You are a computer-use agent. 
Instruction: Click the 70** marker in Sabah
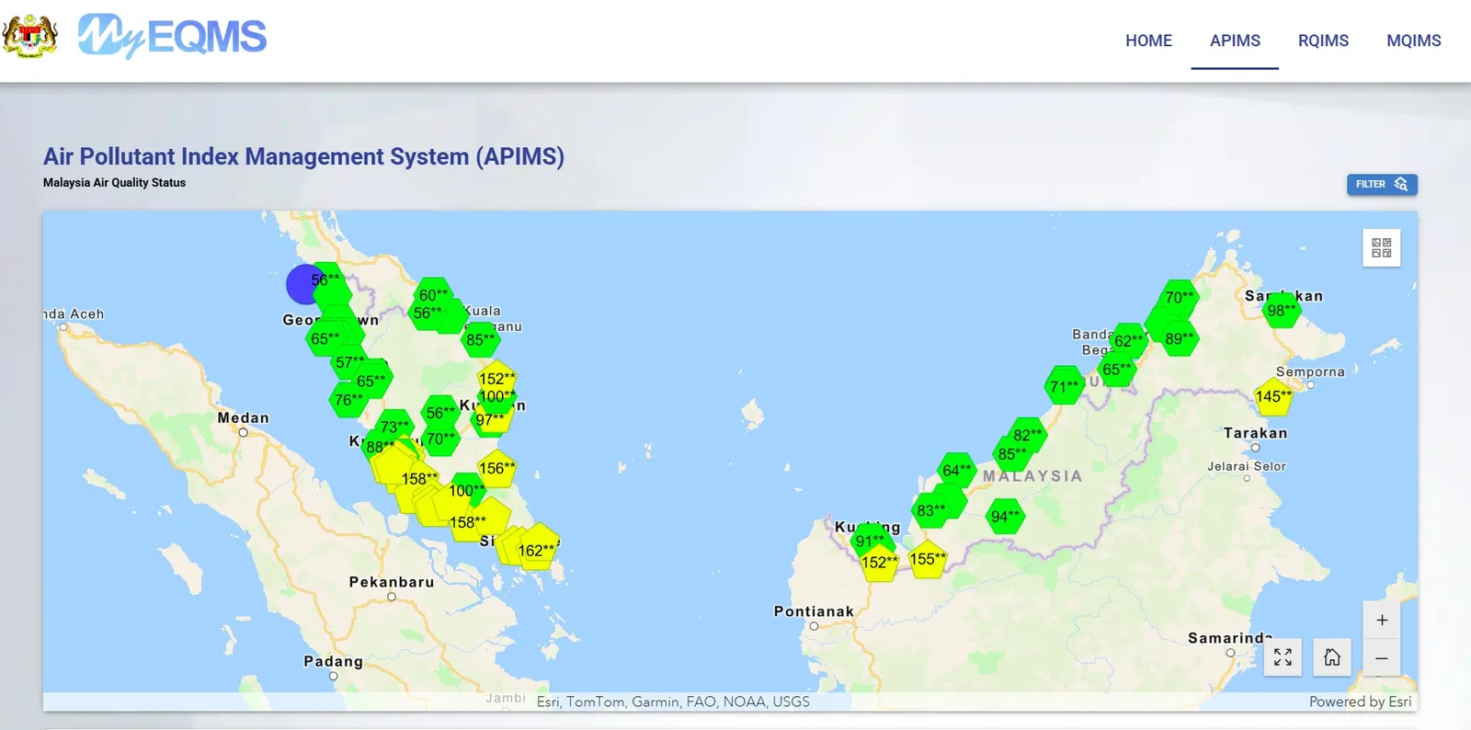pos(1180,297)
